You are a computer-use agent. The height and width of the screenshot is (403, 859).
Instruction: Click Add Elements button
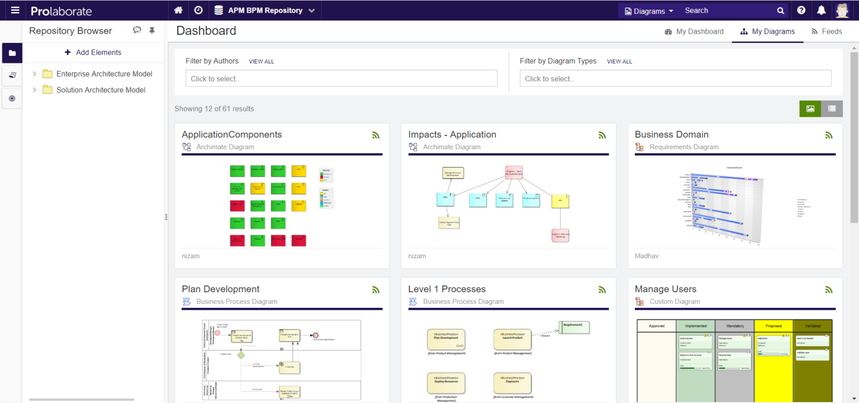point(93,52)
